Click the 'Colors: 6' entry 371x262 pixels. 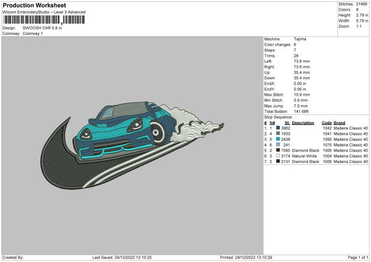(x=348, y=10)
